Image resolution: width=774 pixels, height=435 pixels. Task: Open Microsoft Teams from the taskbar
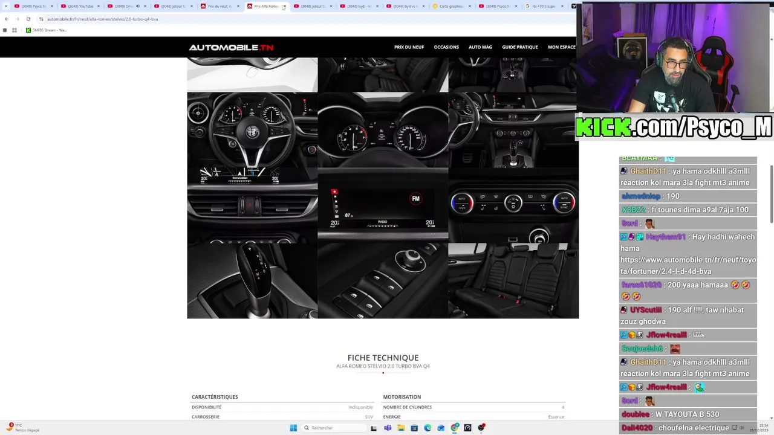pos(388,428)
